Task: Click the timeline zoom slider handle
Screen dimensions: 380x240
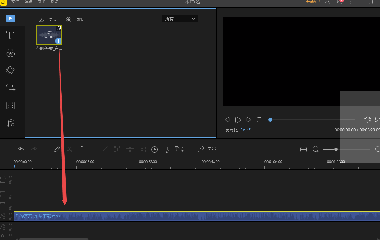Action: (336, 149)
